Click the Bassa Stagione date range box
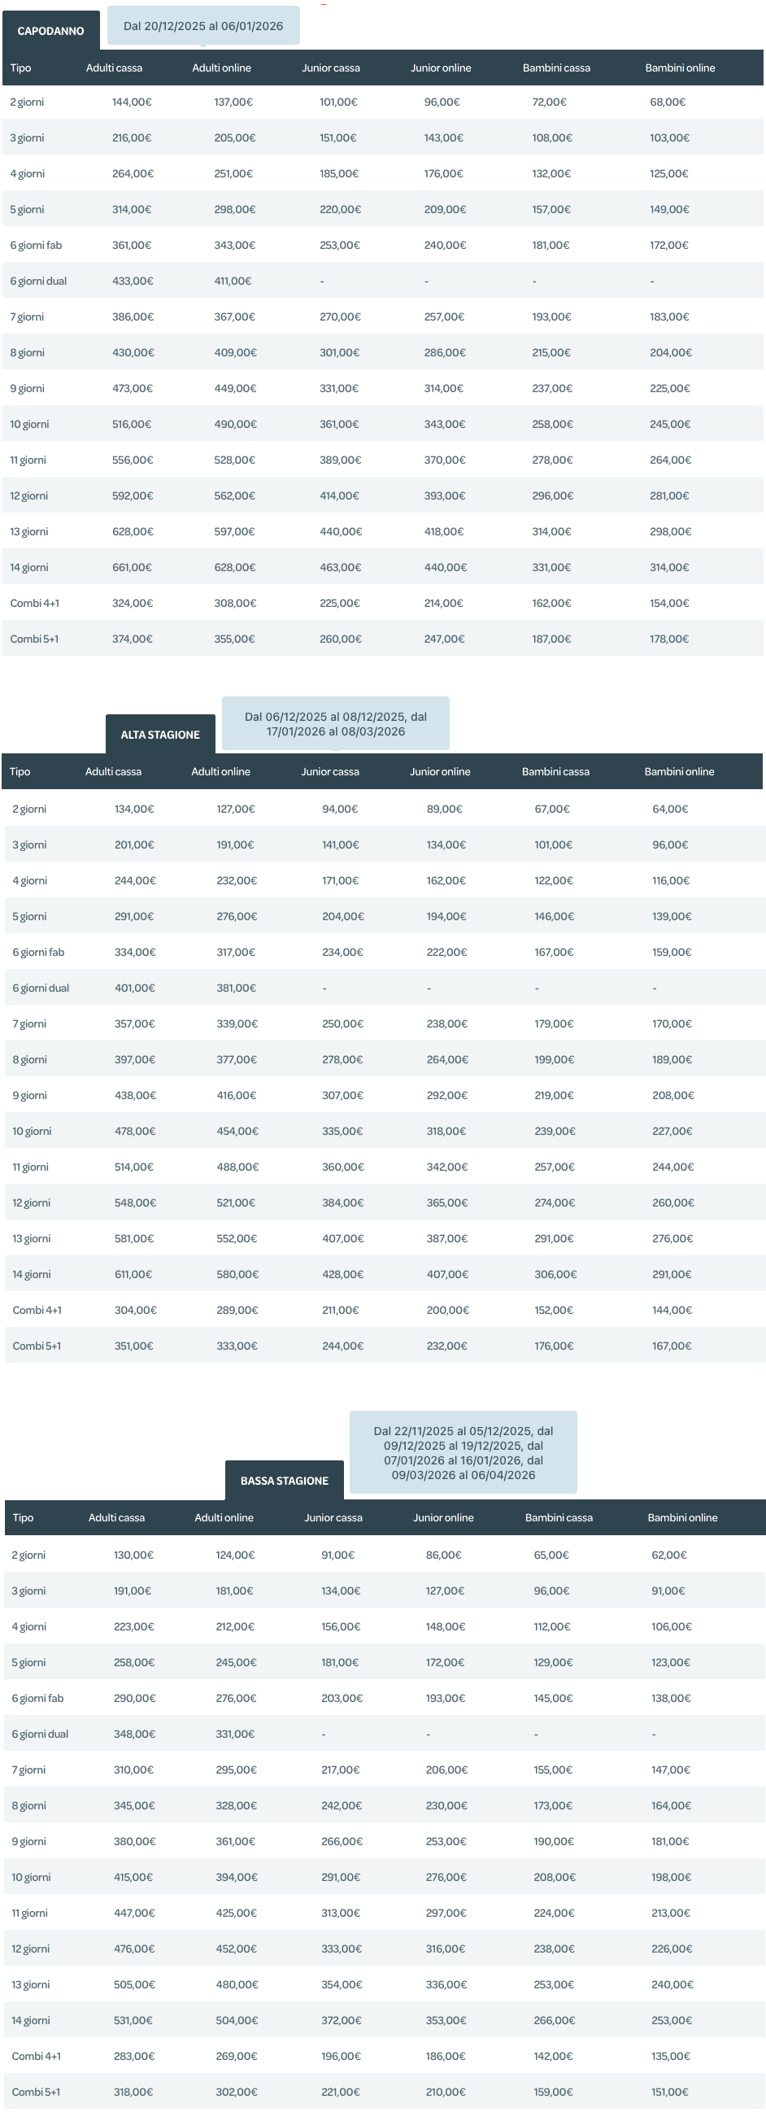The height and width of the screenshot is (2121, 766). 464,1452
